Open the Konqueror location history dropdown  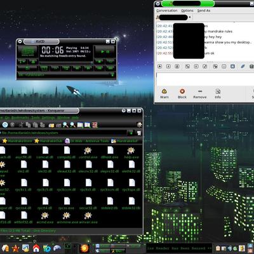[131, 133]
